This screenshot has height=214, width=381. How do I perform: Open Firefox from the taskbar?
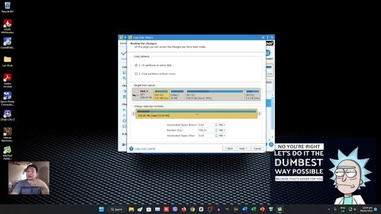pos(184,209)
